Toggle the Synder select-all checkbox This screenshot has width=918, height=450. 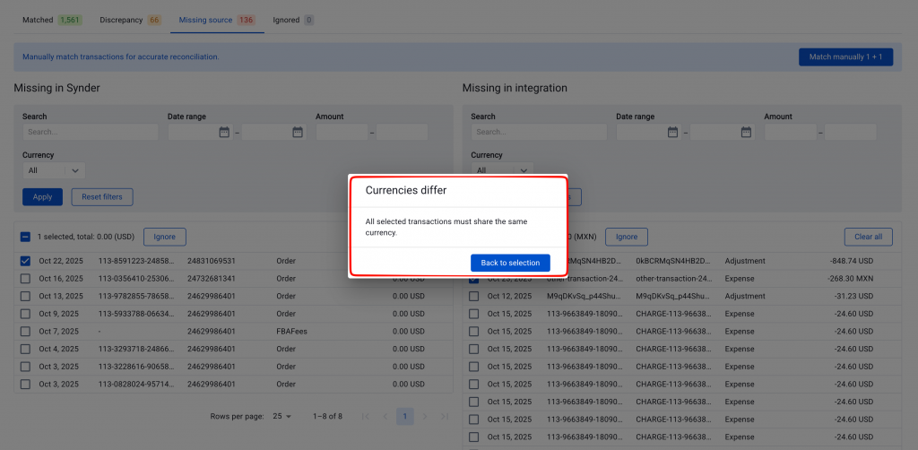(x=25, y=237)
